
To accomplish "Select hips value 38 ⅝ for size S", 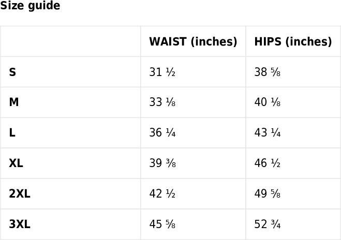I will pos(268,72).
